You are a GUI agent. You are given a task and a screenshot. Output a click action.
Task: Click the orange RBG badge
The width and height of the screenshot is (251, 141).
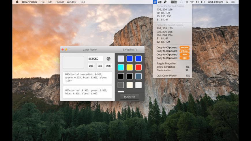tap(184, 54)
